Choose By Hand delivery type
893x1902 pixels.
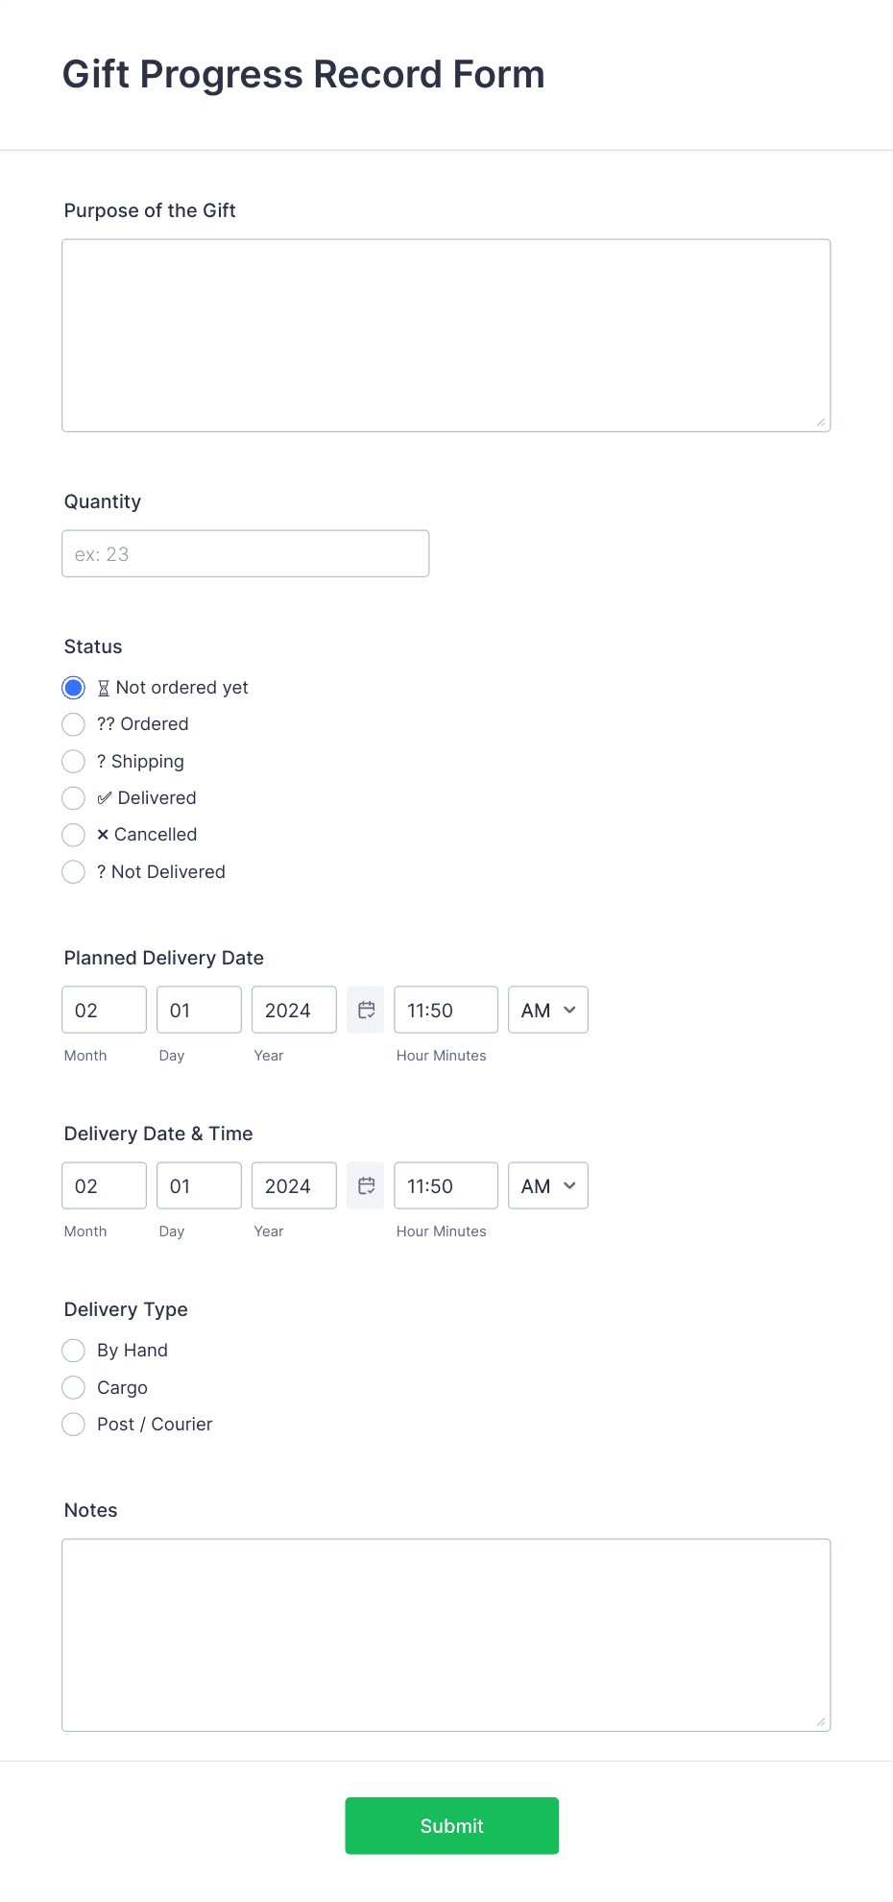[73, 1350]
